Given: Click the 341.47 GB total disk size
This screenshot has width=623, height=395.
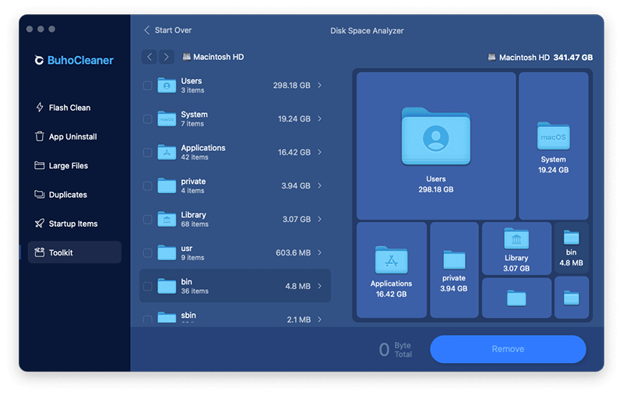Looking at the screenshot, I should pos(573,57).
